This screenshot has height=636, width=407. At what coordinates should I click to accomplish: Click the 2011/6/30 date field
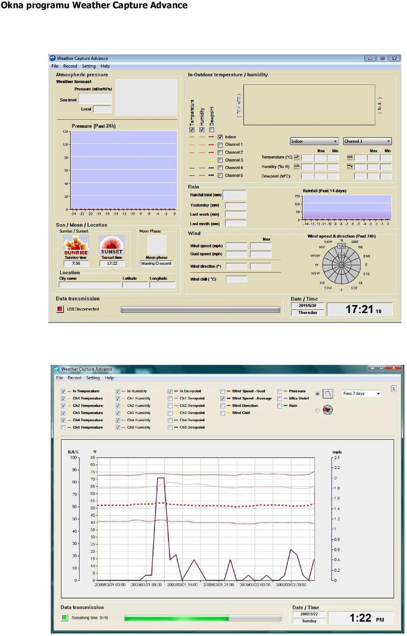[x=307, y=306]
